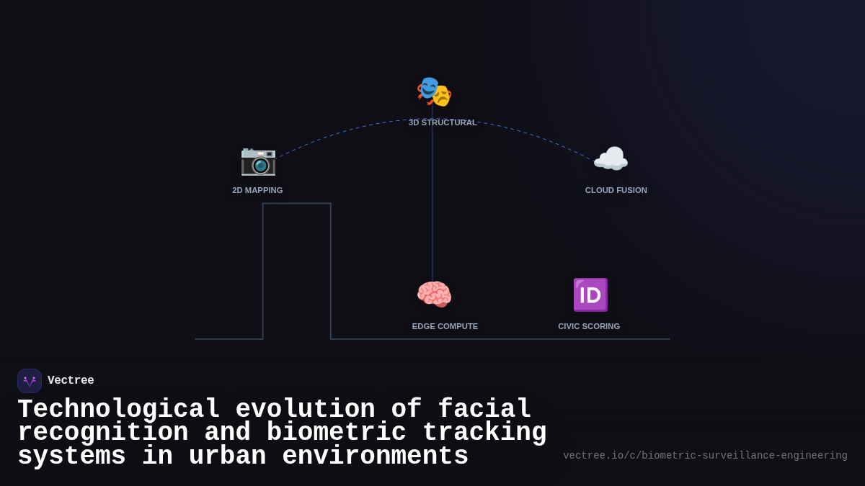Select the camera icon above 2D Mapping
This screenshot has height=486, width=865.
point(258,163)
